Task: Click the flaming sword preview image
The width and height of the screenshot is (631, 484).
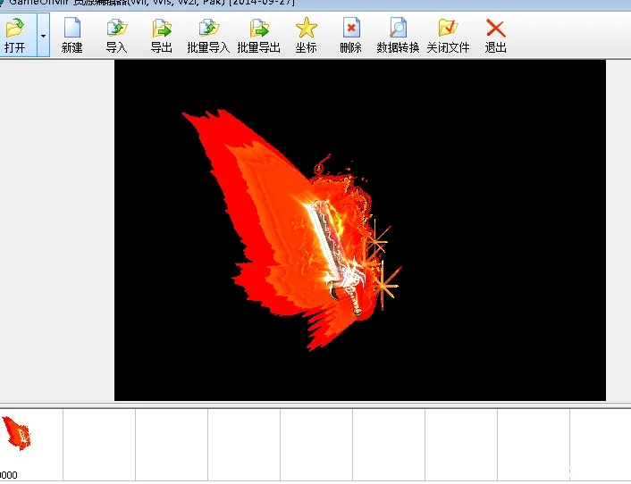Action: coord(360,230)
